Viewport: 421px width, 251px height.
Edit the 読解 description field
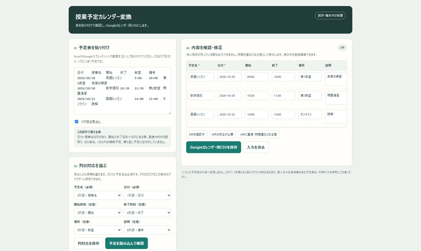(x=336, y=116)
